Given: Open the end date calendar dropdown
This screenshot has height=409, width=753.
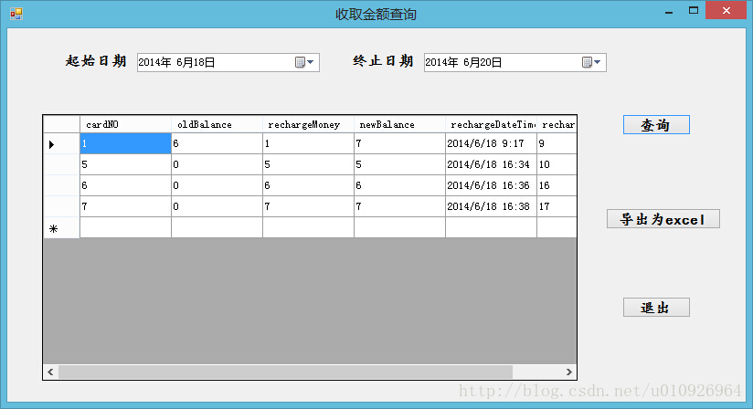Looking at the screenshot, I should click(x=592, y=62).
